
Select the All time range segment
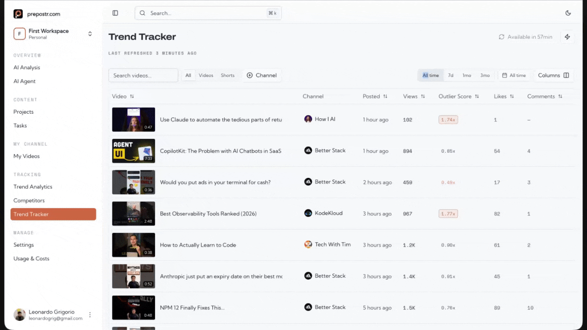(431, 75)
